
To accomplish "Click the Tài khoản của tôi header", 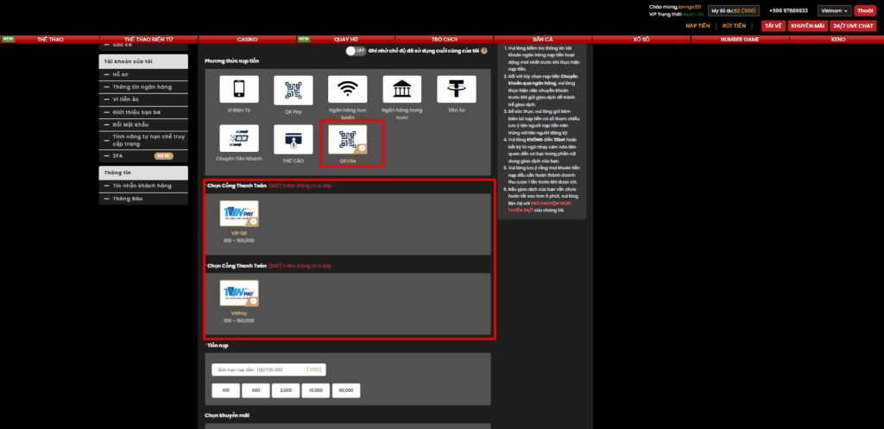I will point(143,61).
